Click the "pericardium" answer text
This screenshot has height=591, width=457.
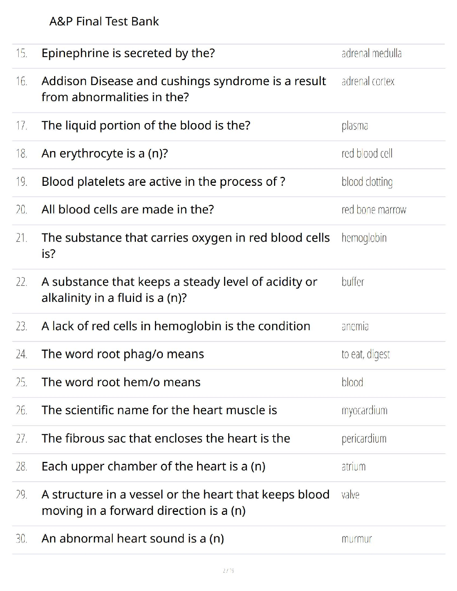click(x=364, y=438)
